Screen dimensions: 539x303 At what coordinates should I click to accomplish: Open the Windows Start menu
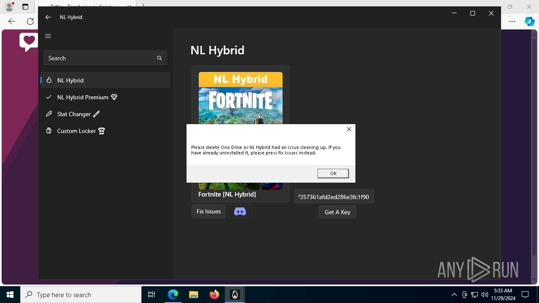pyautogui.click(x=10, y=295)
